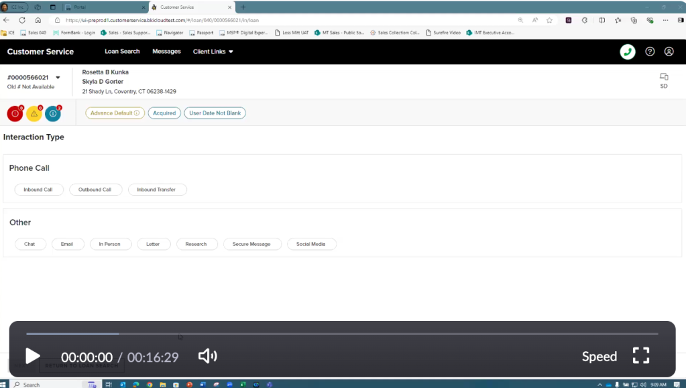Screen dimensions: 686x388
Task: Open the user profile icon
Action: [669, 52]
